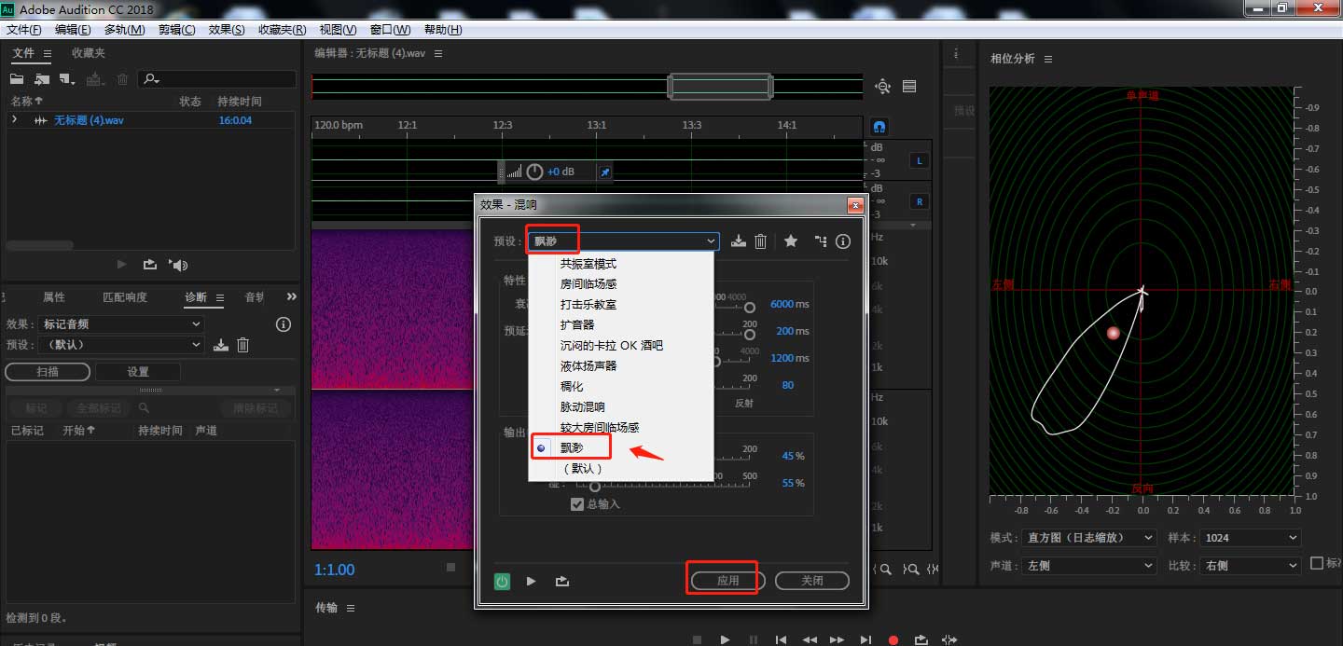
Task: Open the channel routing editor icon
Action: coord(820,241)
